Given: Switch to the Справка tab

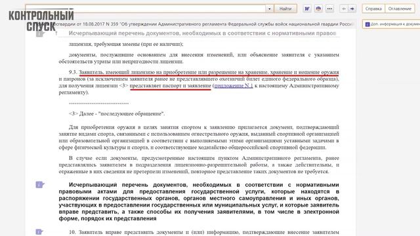Looking at the screenshot, I should [373, 9].
